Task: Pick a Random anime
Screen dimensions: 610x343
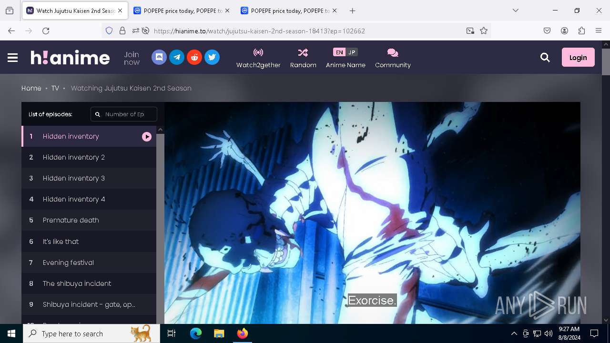Action: pyautogui.click(x=303, y=58)
